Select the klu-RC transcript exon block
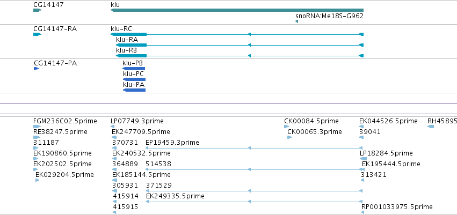Image resolution: width=457 pixels, height=215 pixels. pos(128,34)
